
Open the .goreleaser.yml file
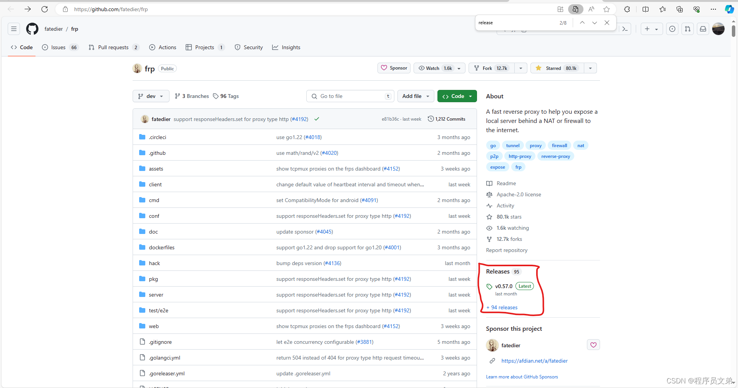[167, 373]
